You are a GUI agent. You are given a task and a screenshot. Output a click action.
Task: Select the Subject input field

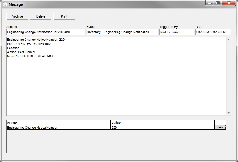point(46,32)
